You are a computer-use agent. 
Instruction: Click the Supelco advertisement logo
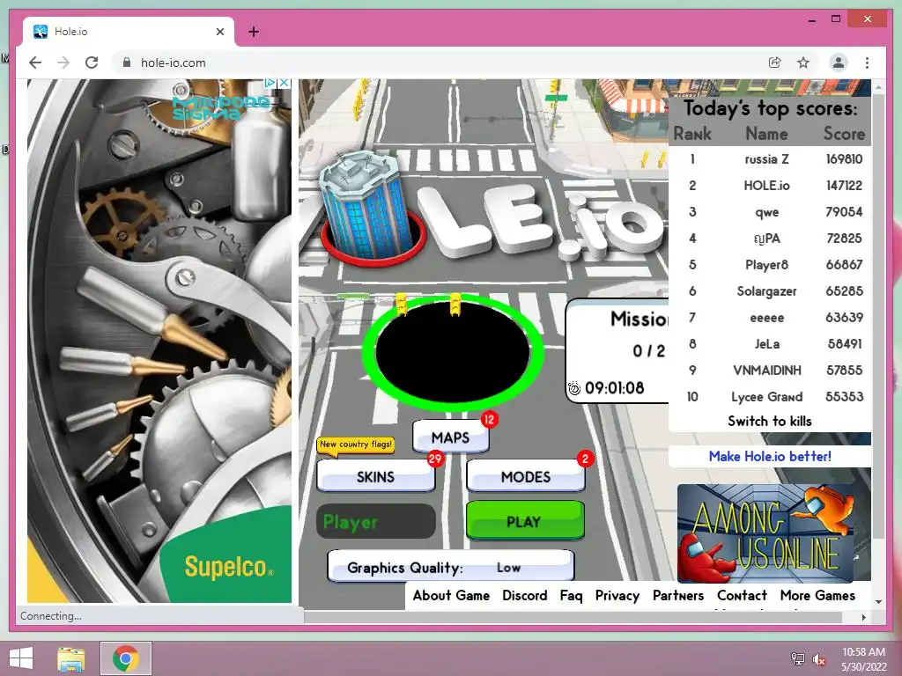click(228, 567)
